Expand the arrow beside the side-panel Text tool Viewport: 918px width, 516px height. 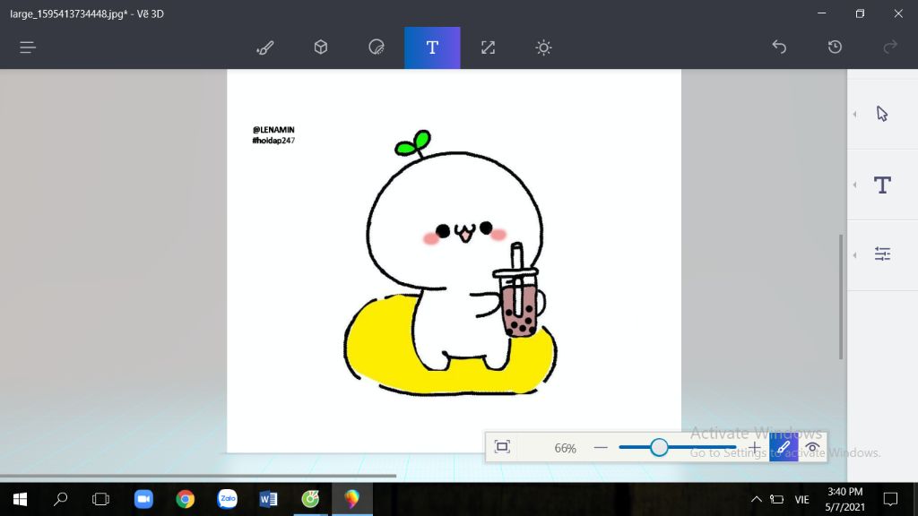click(854, 185)
